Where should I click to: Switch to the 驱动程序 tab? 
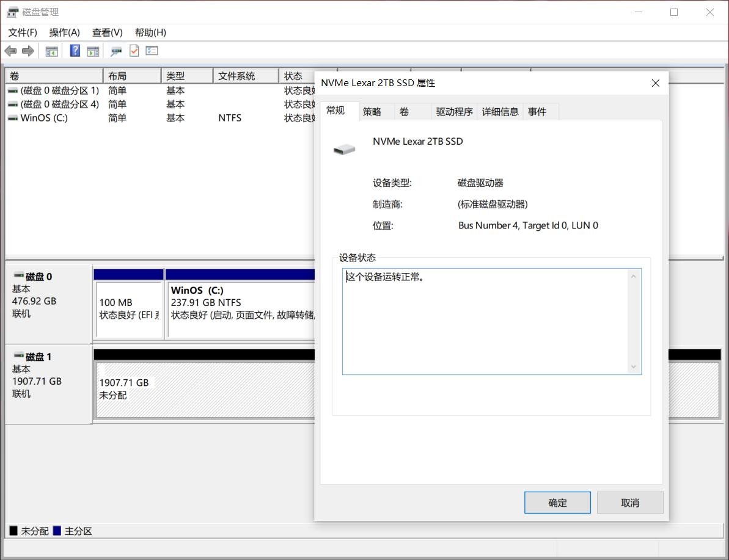(453, 111)
